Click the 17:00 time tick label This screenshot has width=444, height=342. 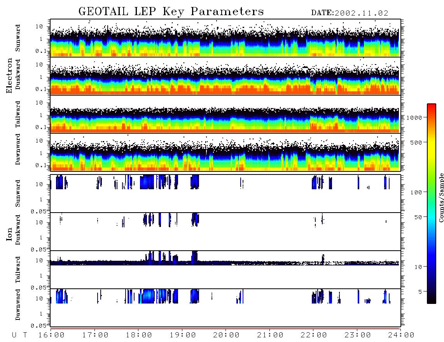coord(95,335)
